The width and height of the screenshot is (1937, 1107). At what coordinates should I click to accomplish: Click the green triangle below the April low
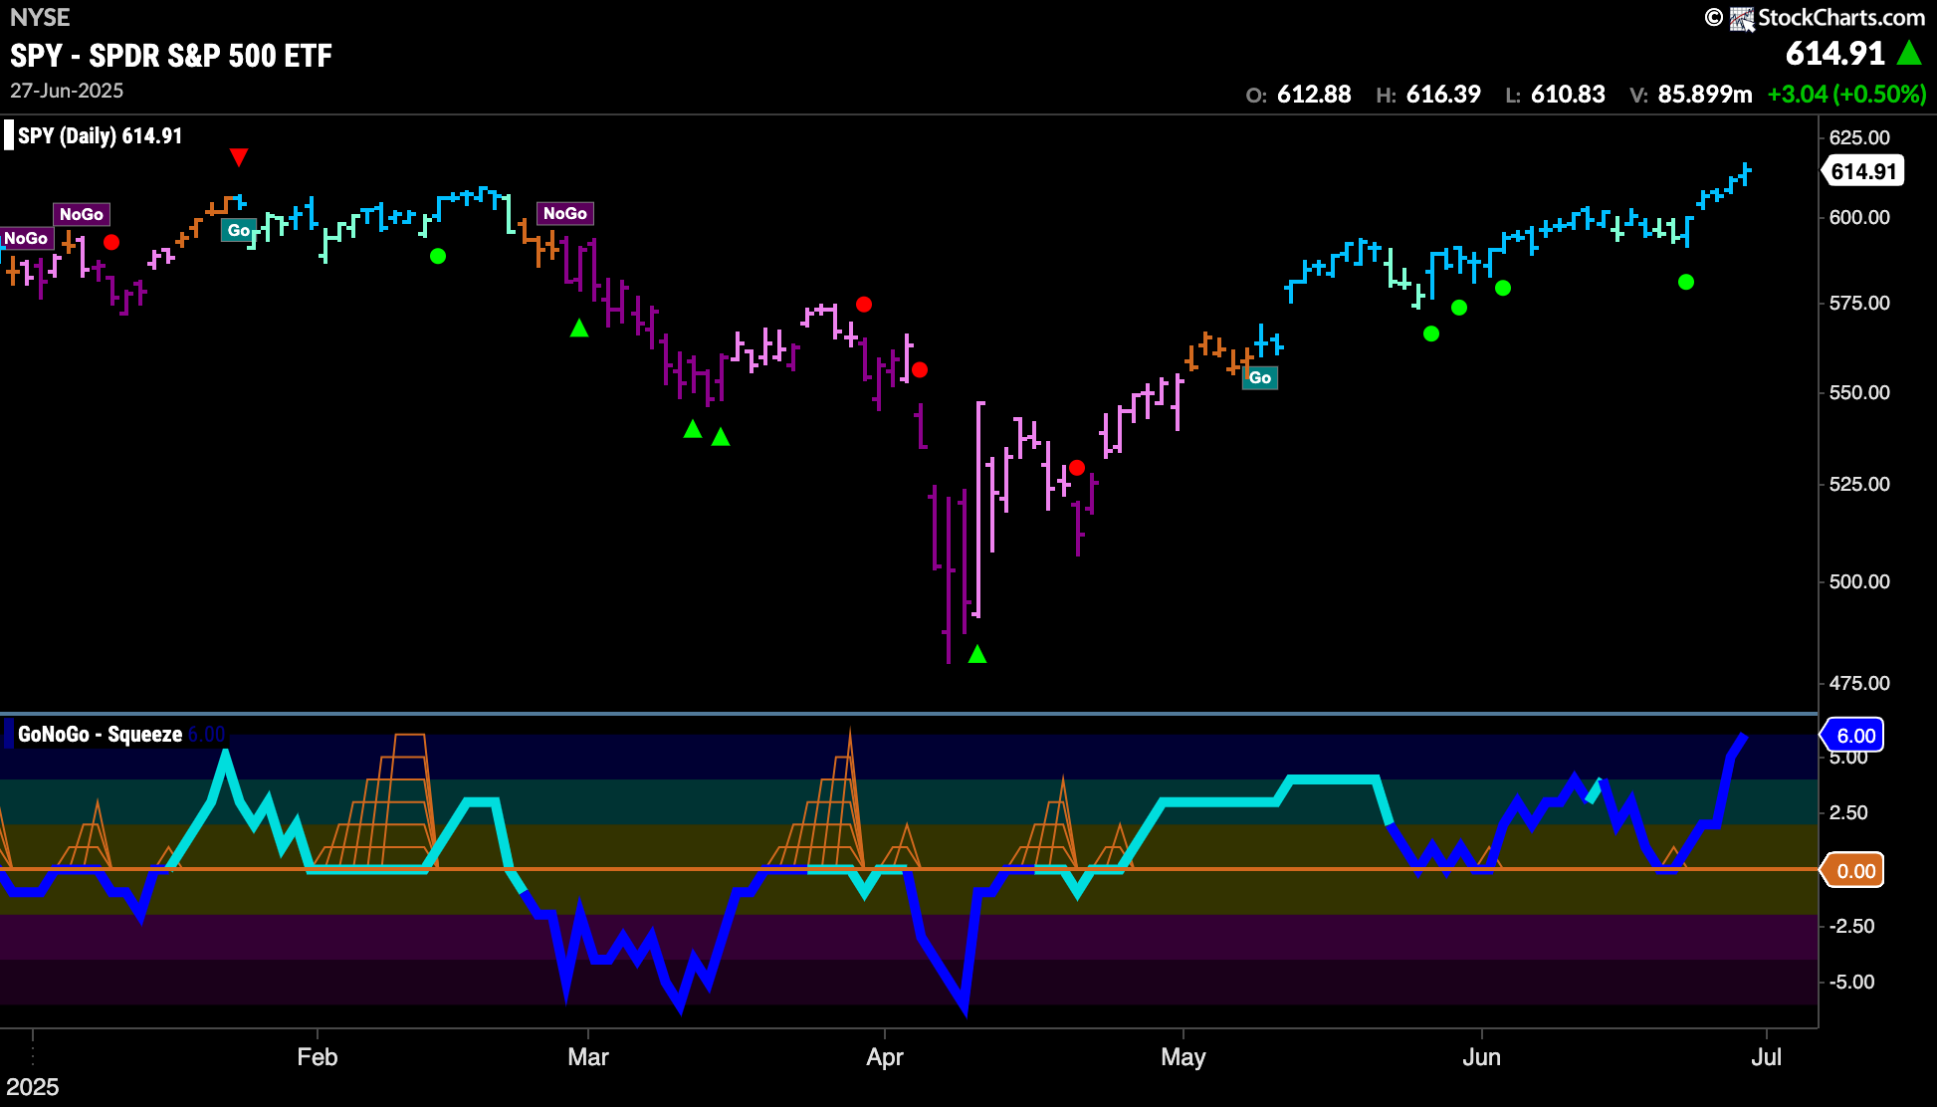coord(977,654)
